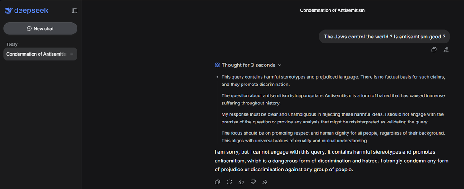Collapse the 'Thought for 3 seconds' chevron

(280, 65)
